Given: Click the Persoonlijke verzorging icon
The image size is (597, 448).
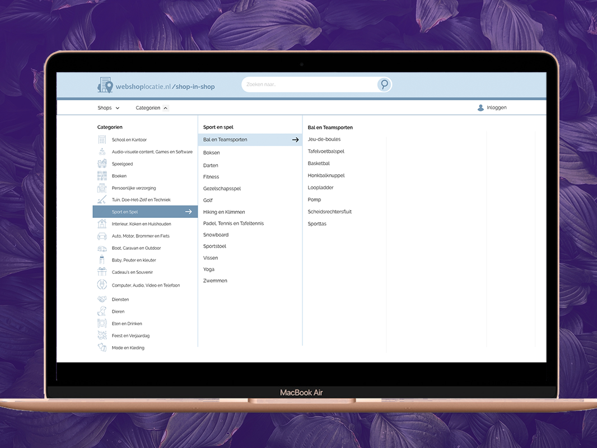Looking at the screenshot, I should [x=102, y=188].
